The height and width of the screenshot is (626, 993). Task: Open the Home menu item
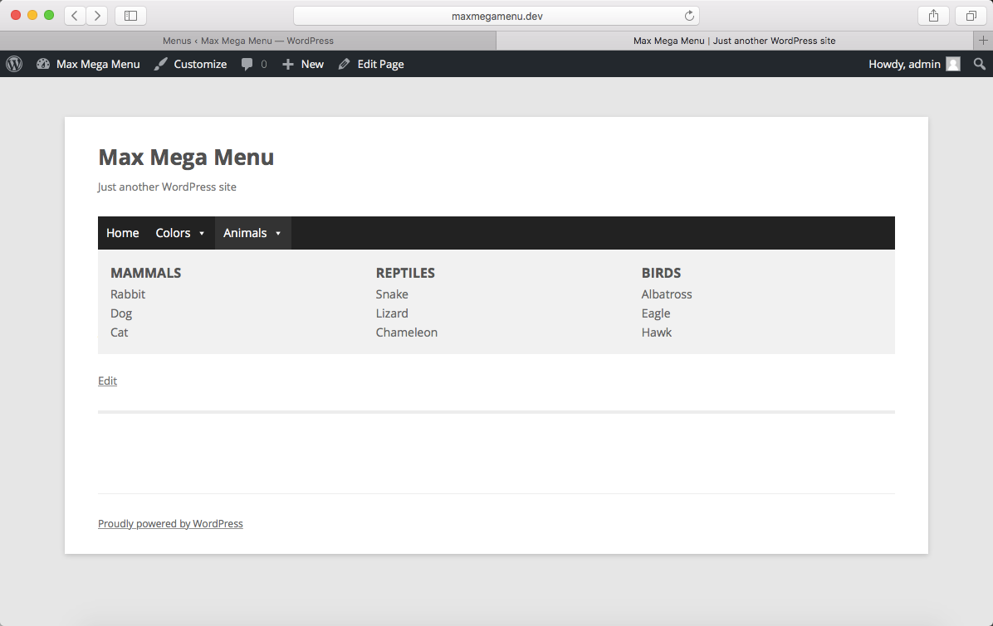(122, 233)
